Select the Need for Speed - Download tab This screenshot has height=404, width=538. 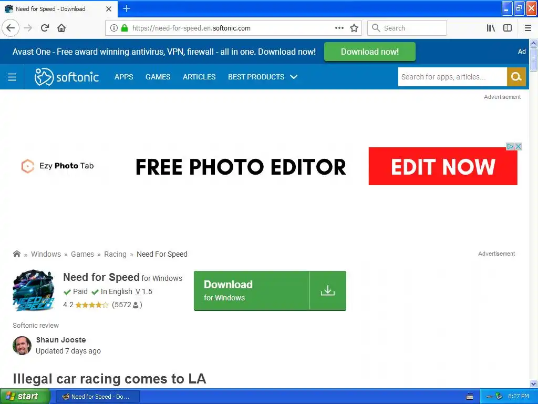pos(58,9)
